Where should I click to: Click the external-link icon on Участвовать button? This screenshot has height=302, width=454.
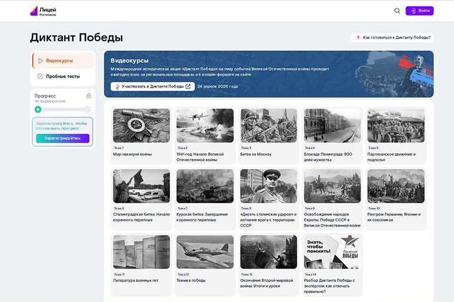pyautogui.click(x=188, y=86)
